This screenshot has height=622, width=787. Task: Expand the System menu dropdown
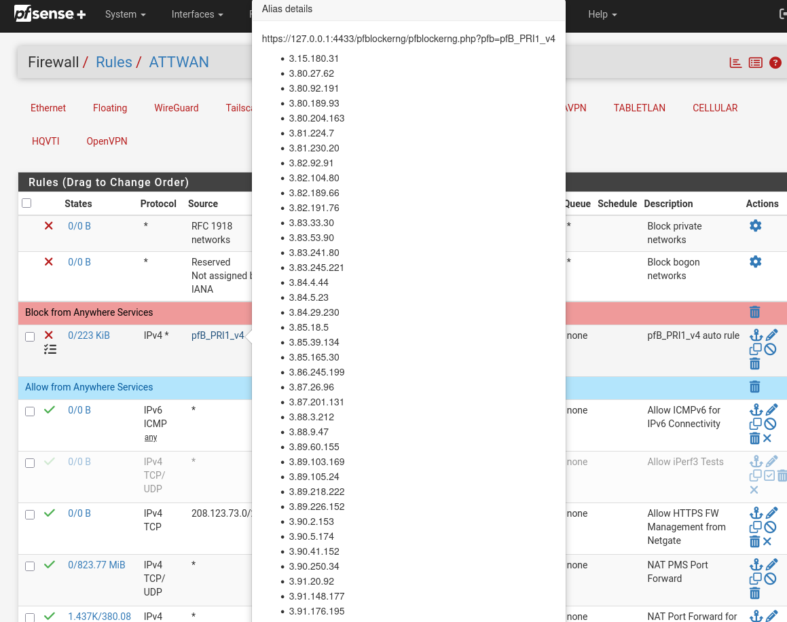tap(125, 14)
